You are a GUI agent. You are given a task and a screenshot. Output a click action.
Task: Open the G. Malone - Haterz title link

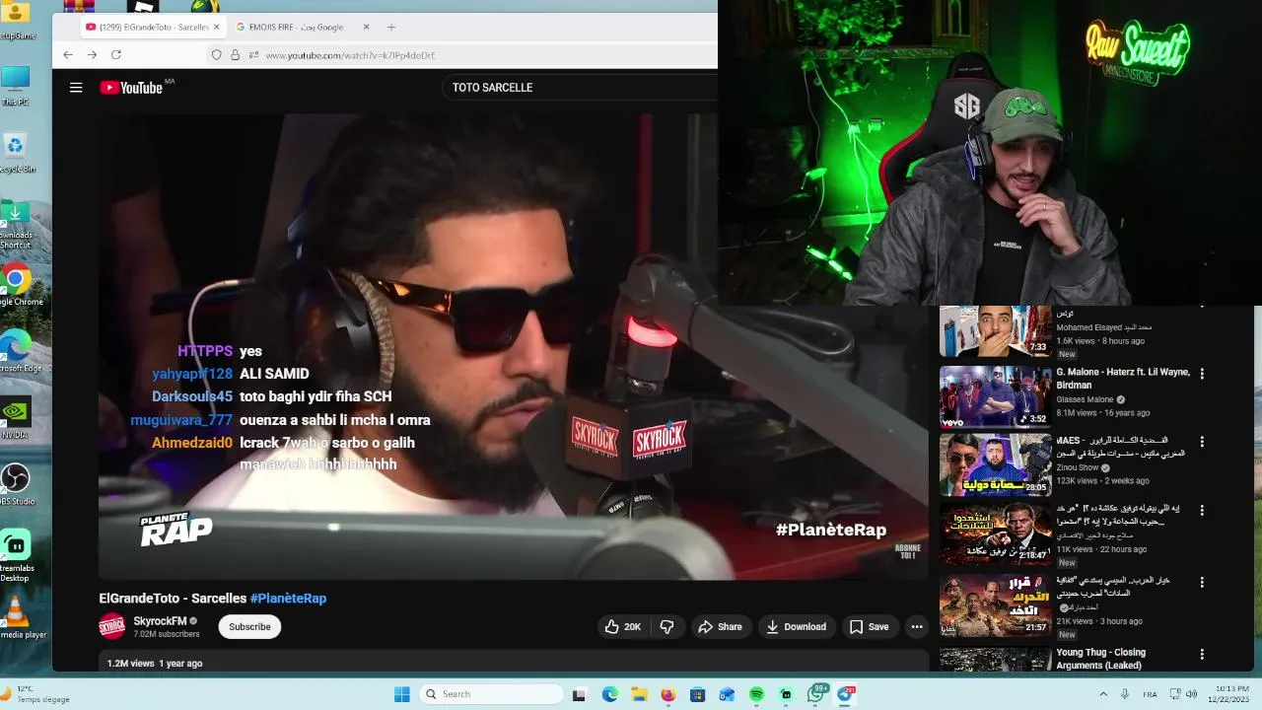(x=1123, y=379)
